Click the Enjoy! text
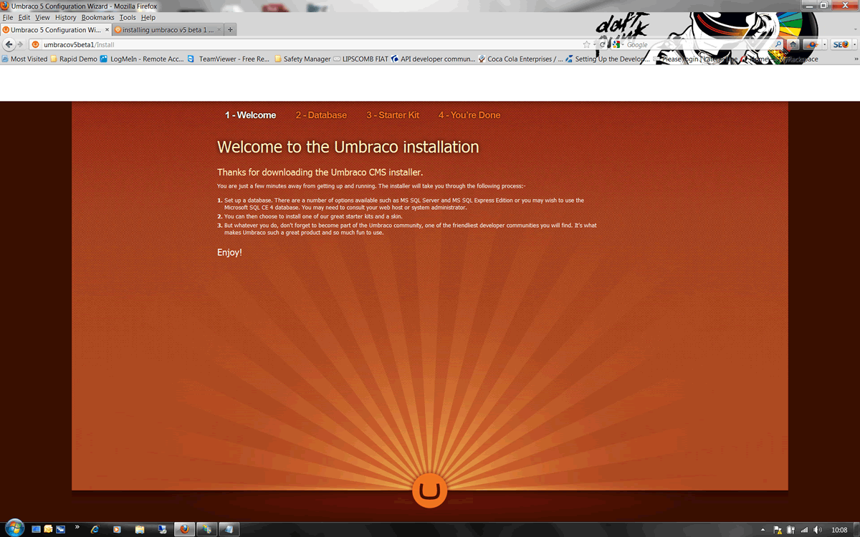Viewport: 860px width, 537px height. [x=229, y=253]
